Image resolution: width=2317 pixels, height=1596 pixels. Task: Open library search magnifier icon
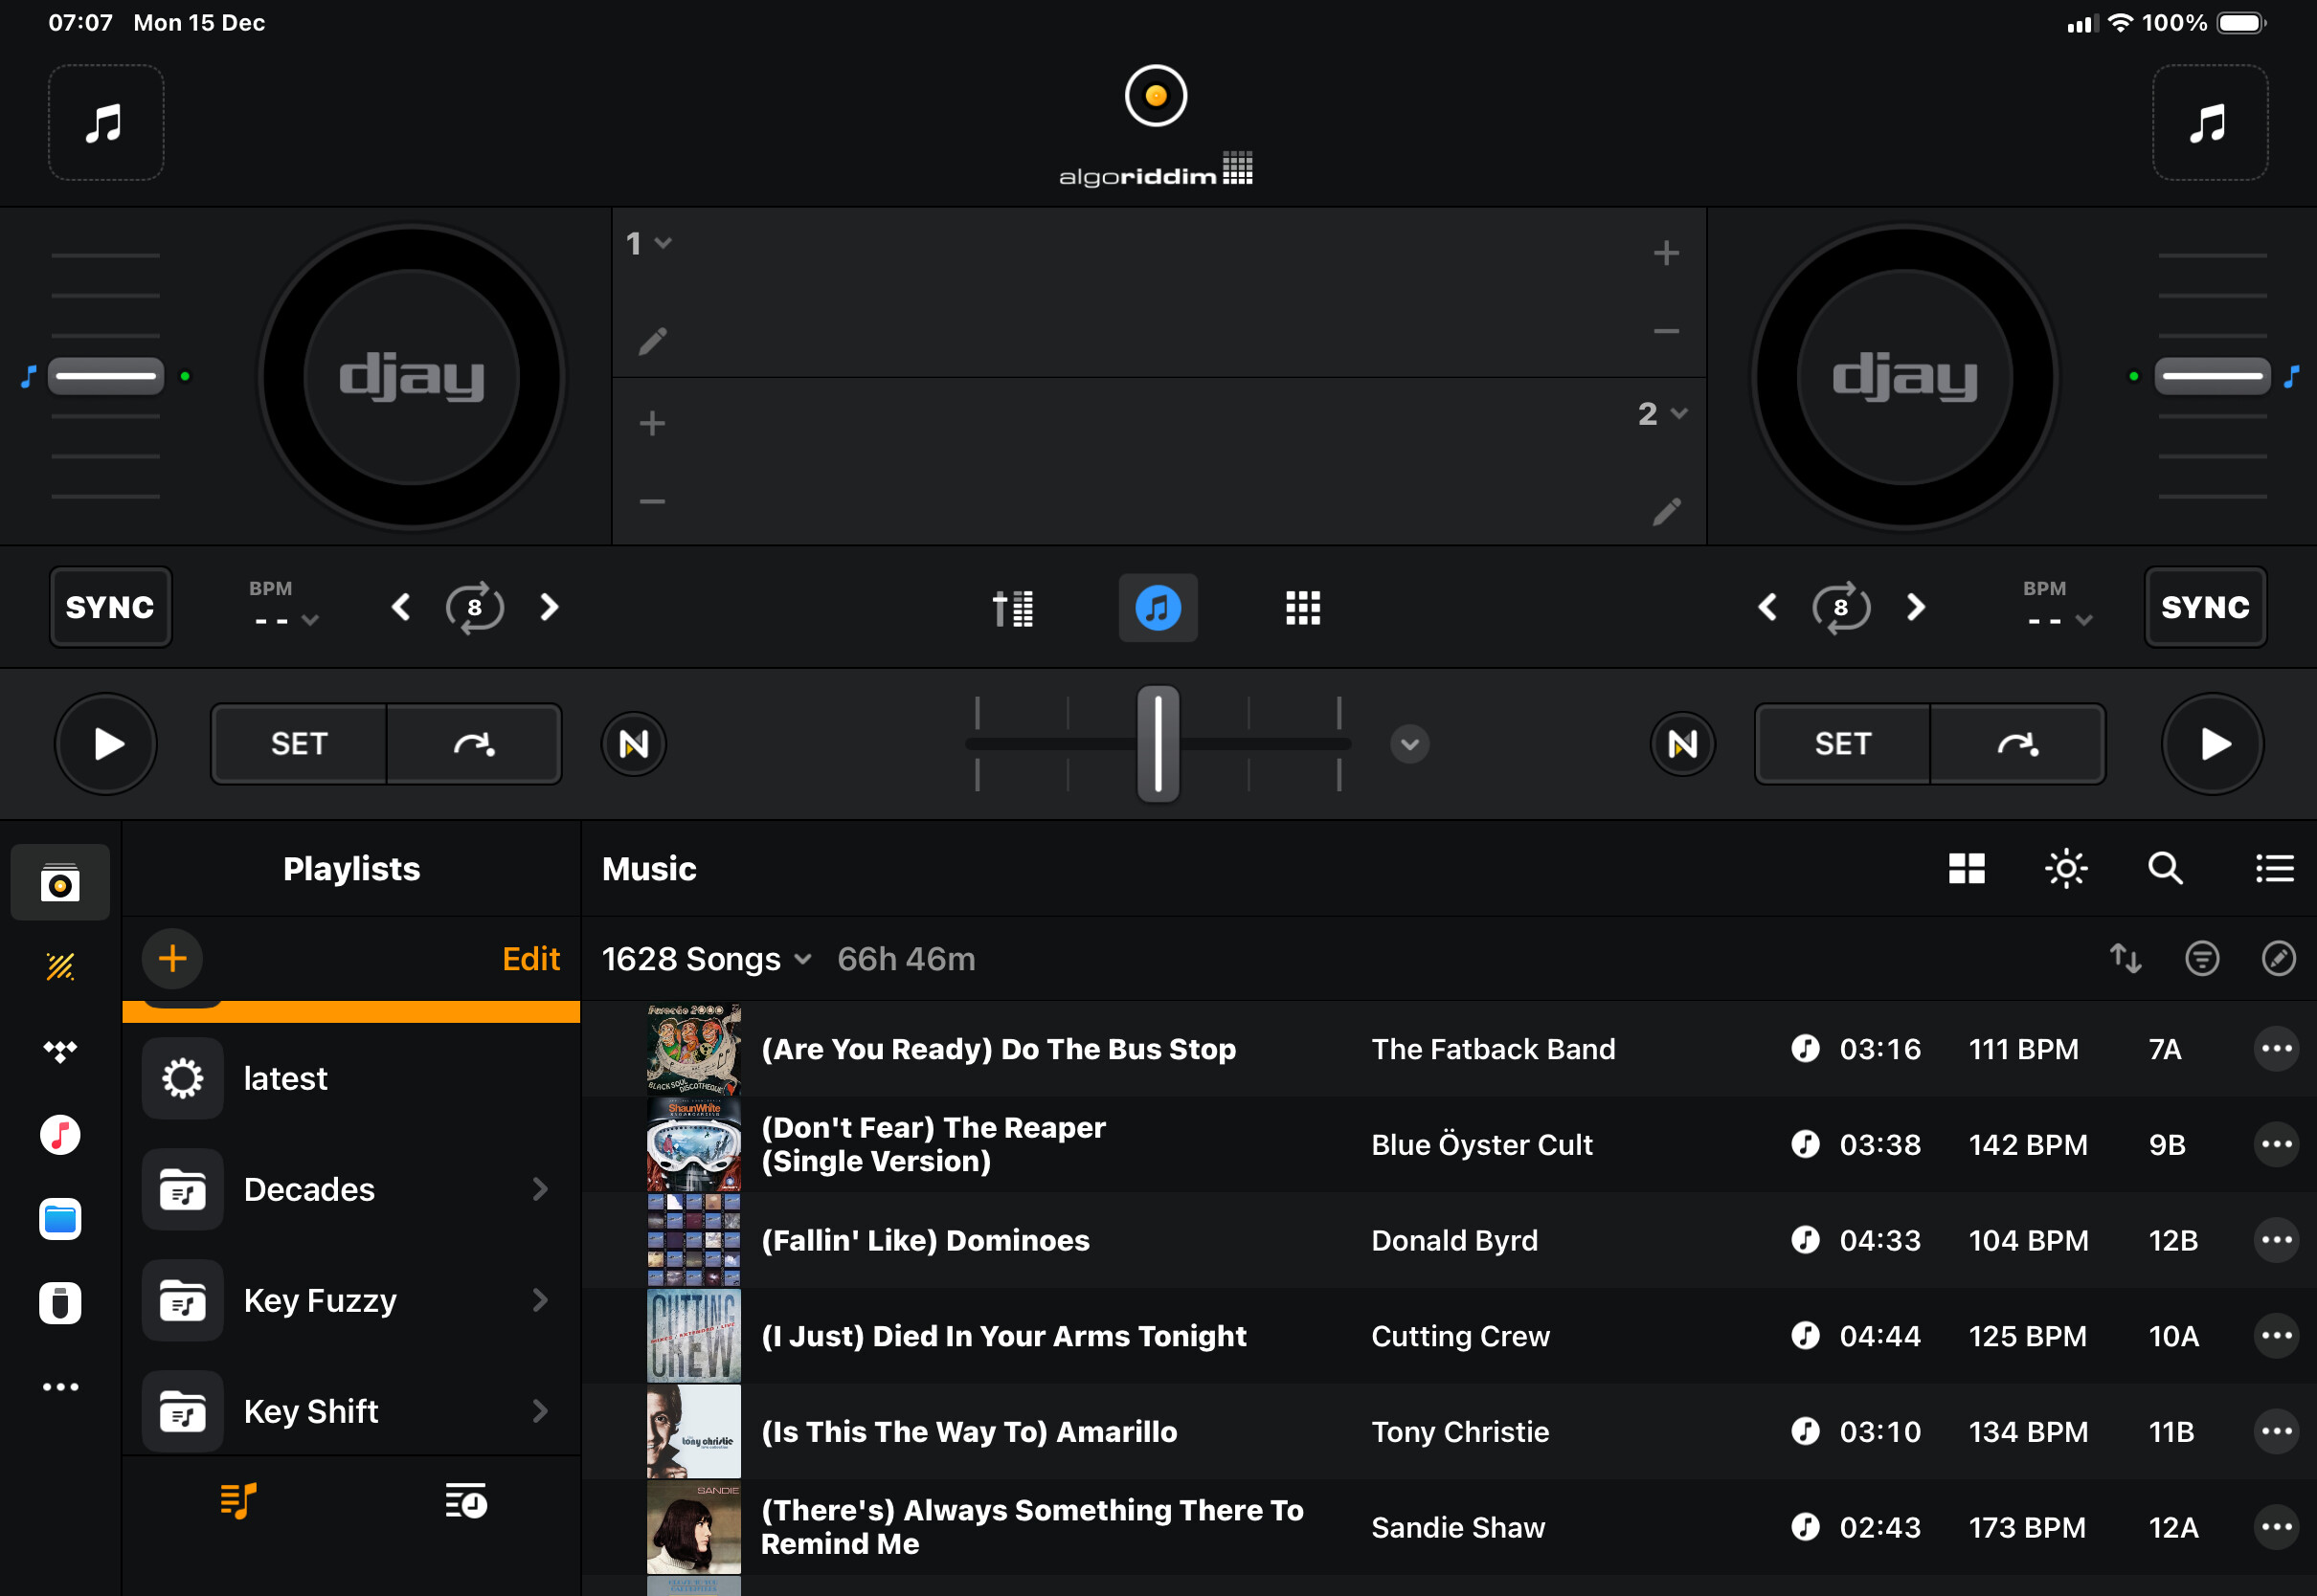pyautogui.click(x=2165, y=868)
